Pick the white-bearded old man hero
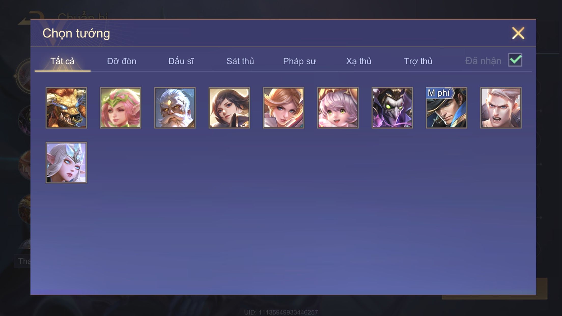 175,108
